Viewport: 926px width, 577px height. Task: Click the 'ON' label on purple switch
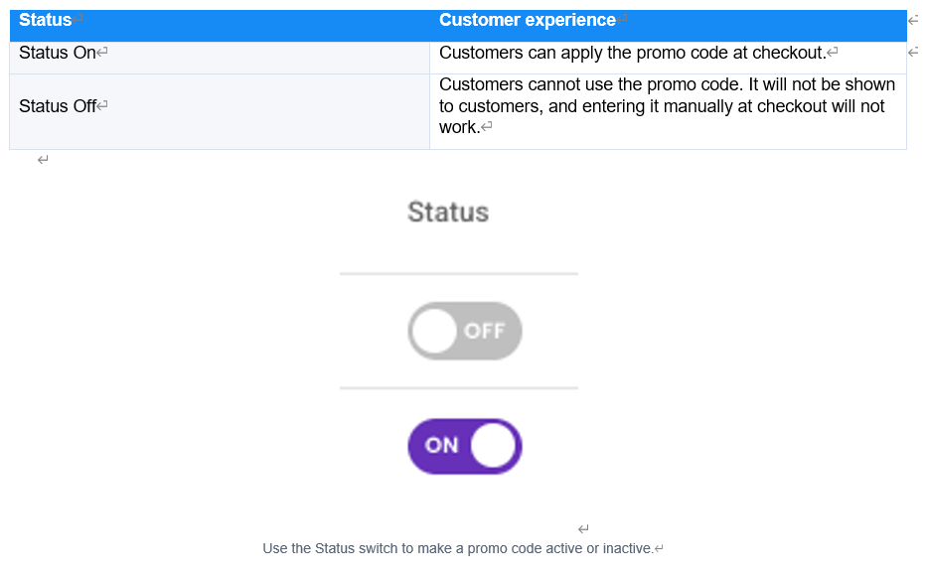(x=442, y=445)
